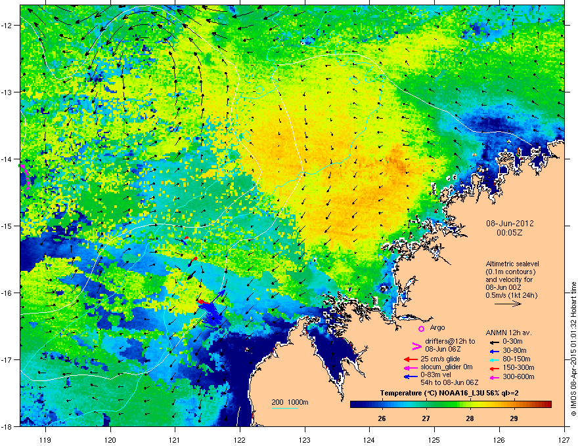The width and height of the screenshot is (578, 446).
Task: Click the longitude axis label 119
Action: tap(45, 439)
